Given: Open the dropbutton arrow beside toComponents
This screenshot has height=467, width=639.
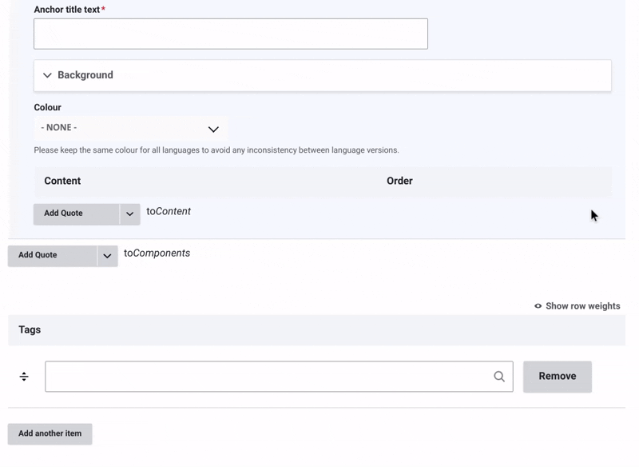Looking at the screenshot, I should tap(107, 256).
